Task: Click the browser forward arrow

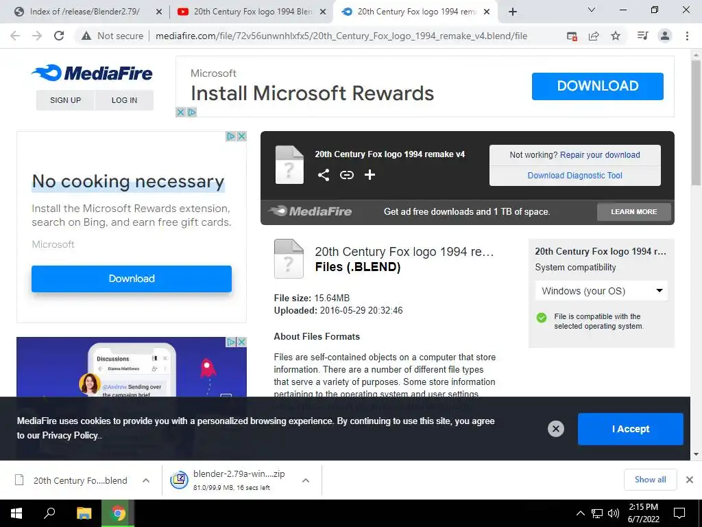Action: (x=37, y=36)
